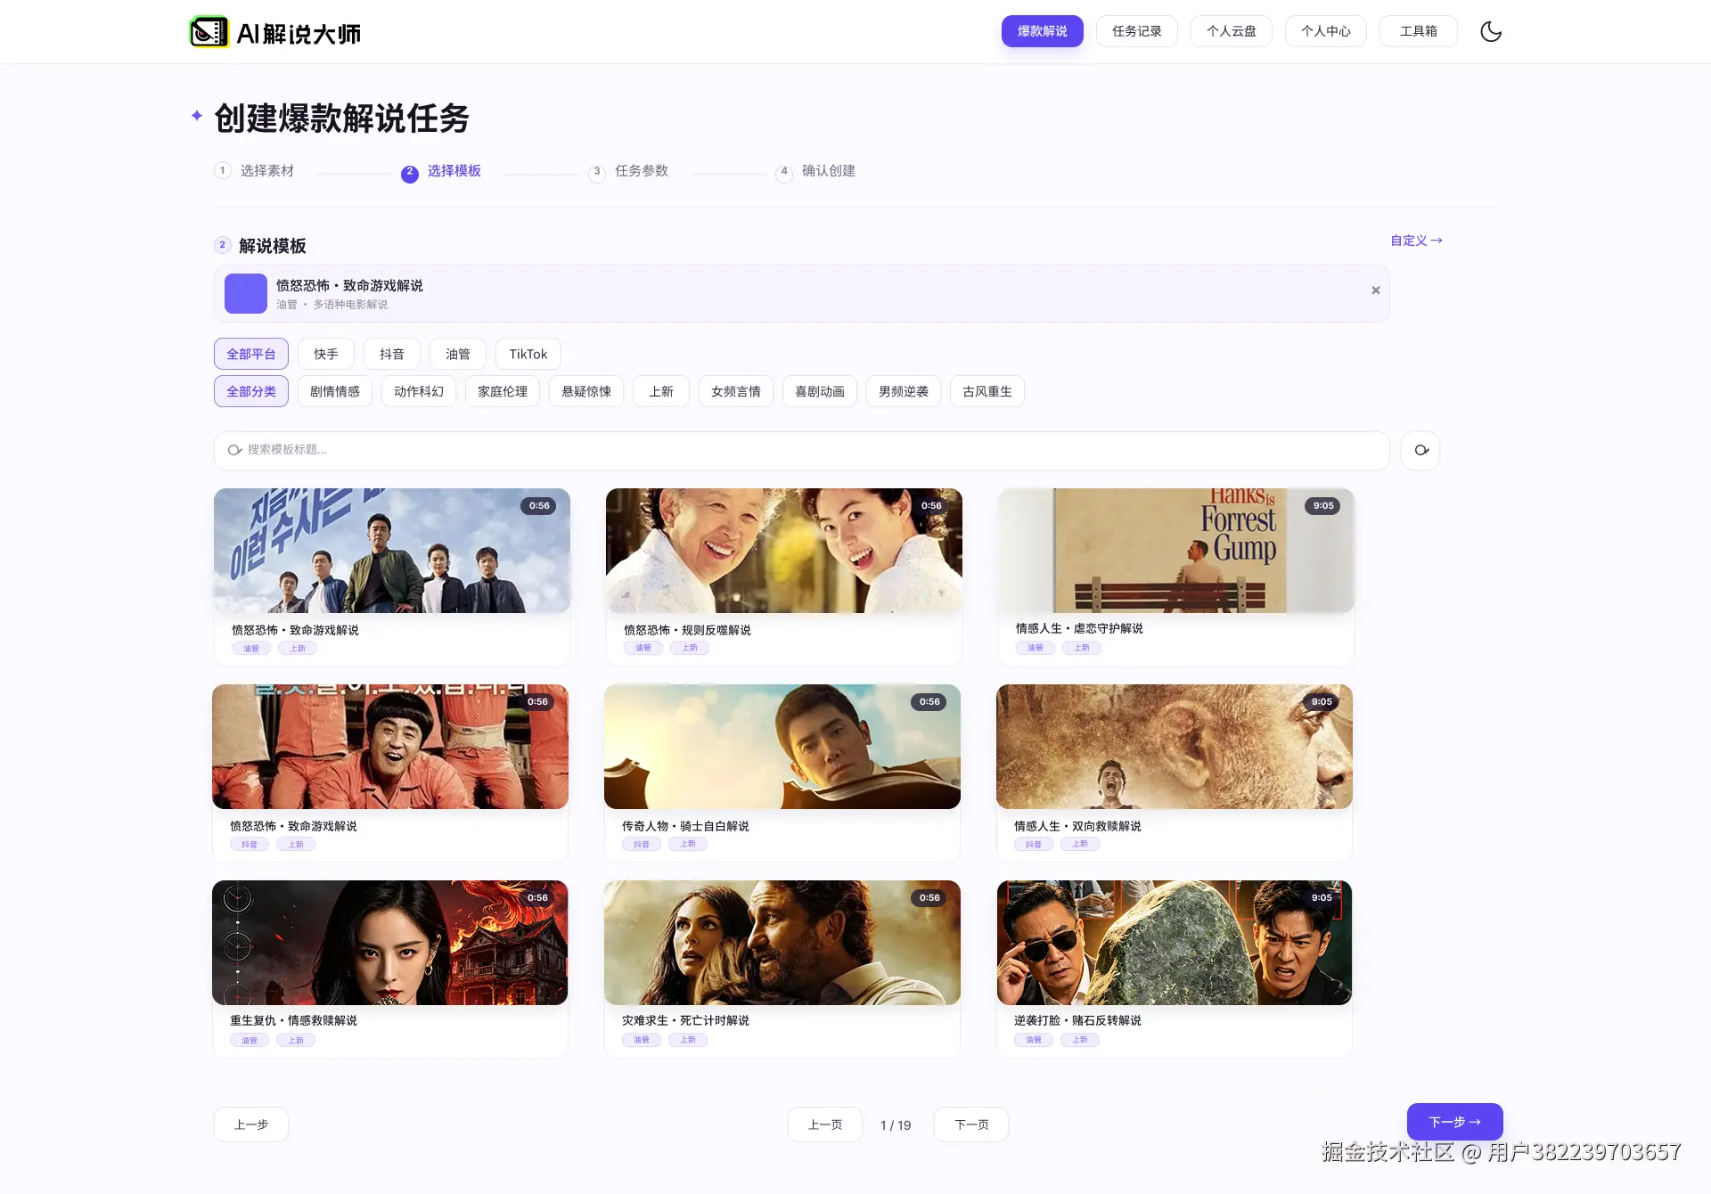This screenshot has height=1194, width=1711.
Task: Open 工具箱 in top navigation
Action: pos(1418,31)
